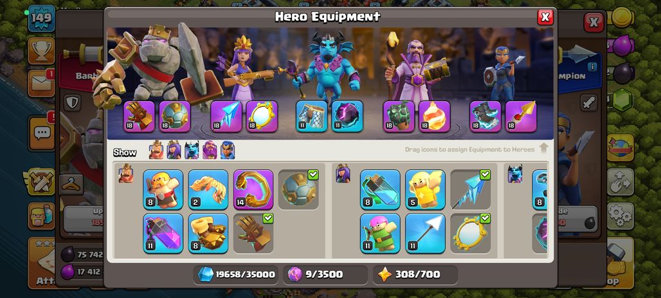Toggle the Grand Warden filter icon
Image resolution: width=661 pixels, height=298 pixels.
click(210, 150)
